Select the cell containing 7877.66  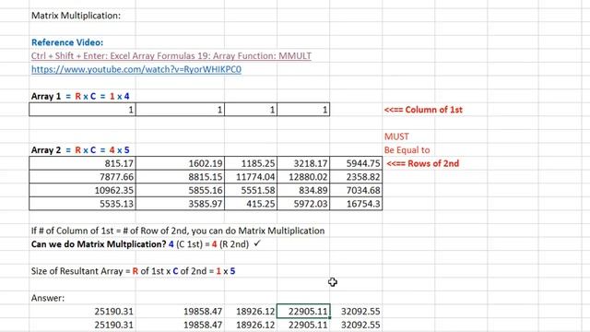[82, 177]
